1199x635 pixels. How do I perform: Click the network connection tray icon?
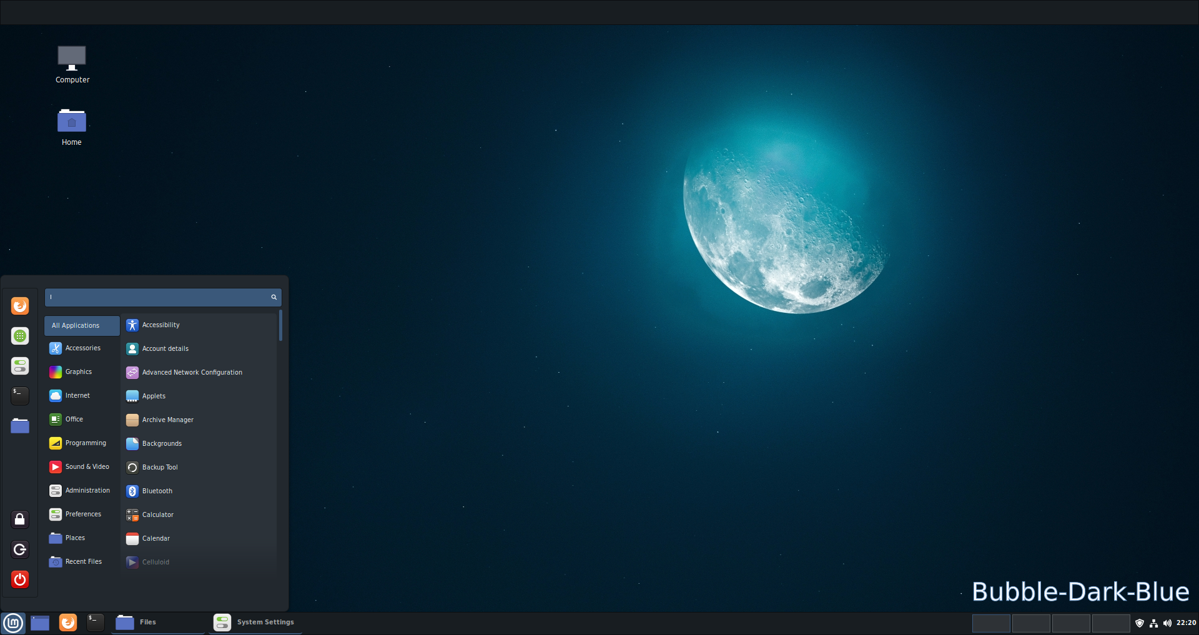coord(1153,623)
